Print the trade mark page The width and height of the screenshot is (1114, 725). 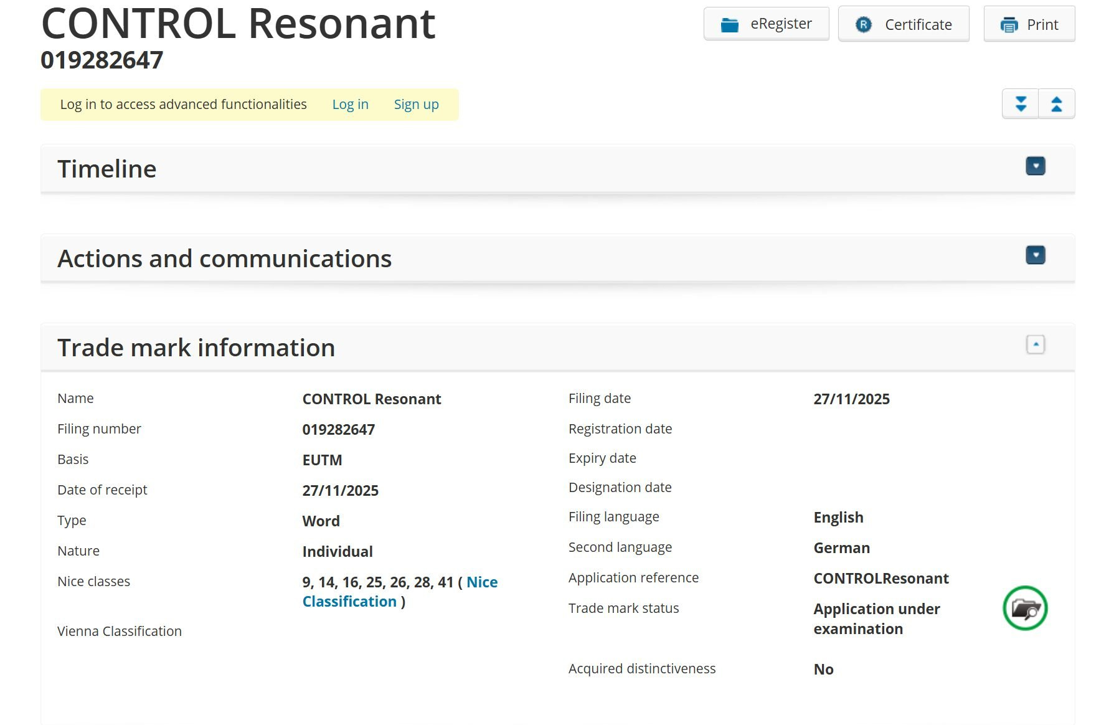(1029, 24)
